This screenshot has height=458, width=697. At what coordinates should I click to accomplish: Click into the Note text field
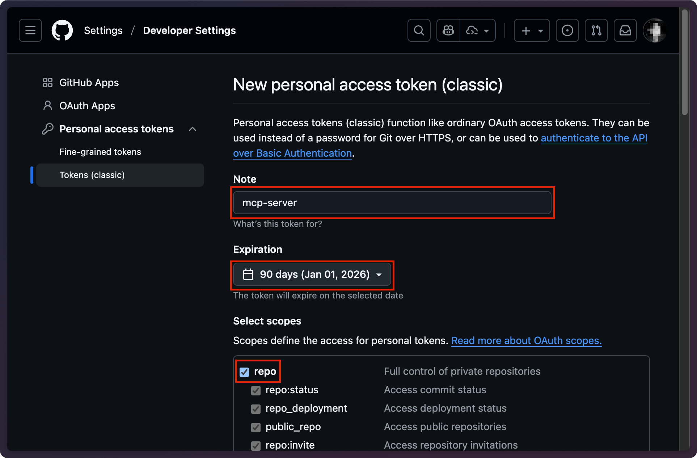pyautogui.click(x=392, y=203)
